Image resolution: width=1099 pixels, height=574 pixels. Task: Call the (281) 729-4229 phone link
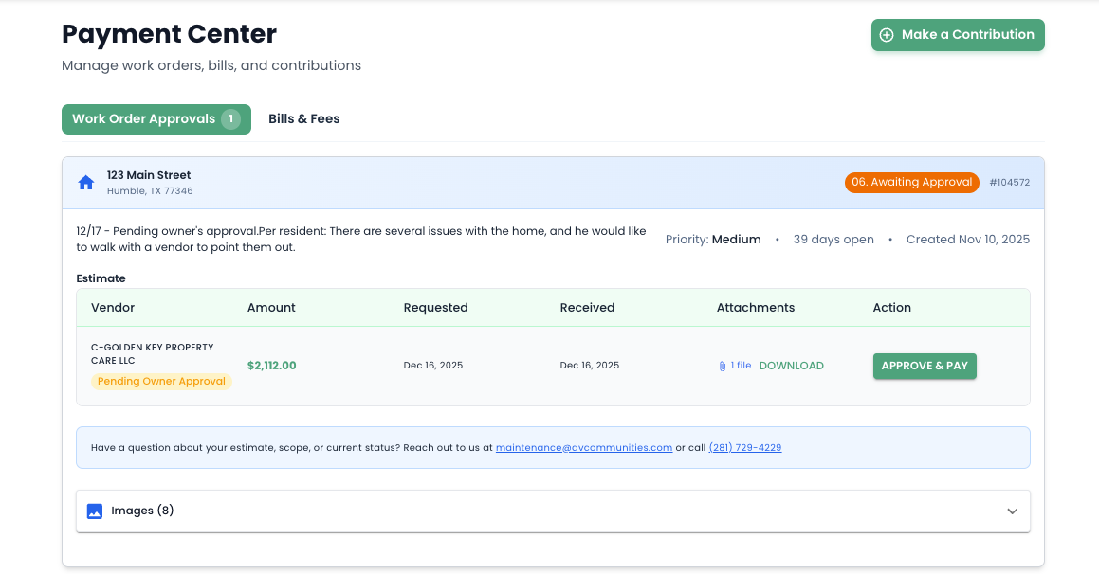pyautogui.click(x=744, y=448)
